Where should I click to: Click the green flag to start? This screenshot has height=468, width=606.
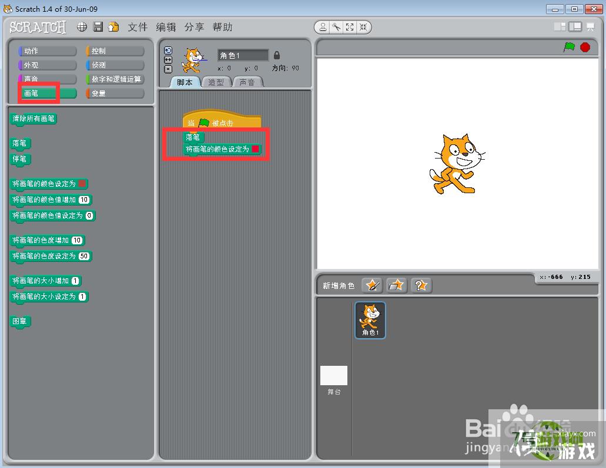click(x=569, y=47)
